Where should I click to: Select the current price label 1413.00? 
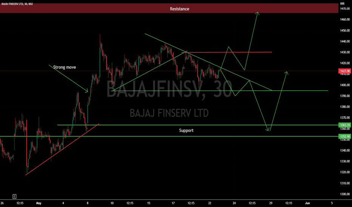coord(345,71)
